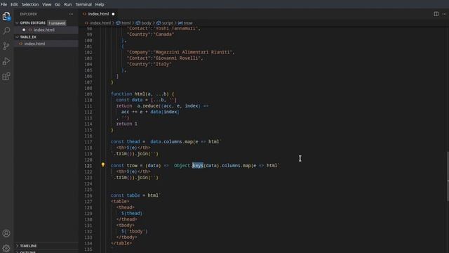
Task: Open the Go menu
Action: 58,4
